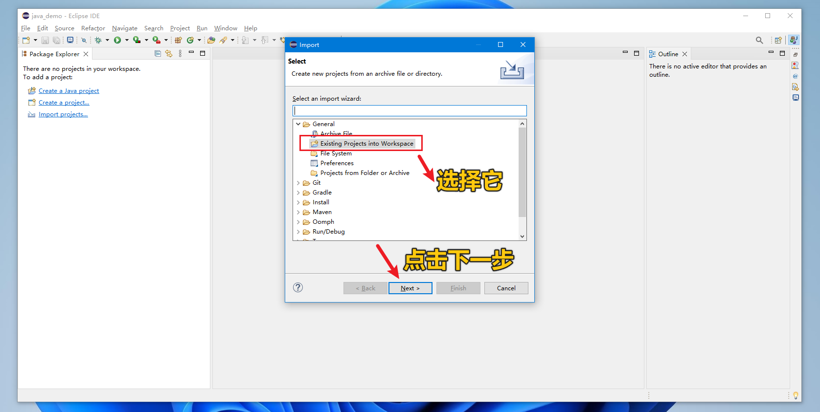The width and height of the screenshot is (820, 412).
Task: Close the Outline view tab
Action: (685, 54)
